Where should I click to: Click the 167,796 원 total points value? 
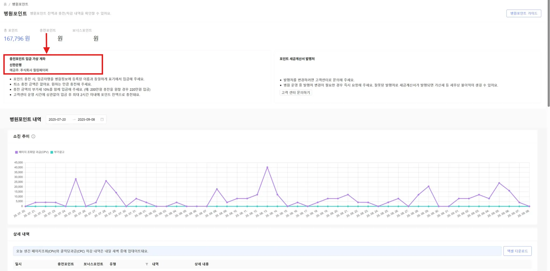point(17,39)
